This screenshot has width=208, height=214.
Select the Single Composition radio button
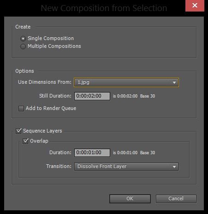pyautogui.click(x=23, y=39)
